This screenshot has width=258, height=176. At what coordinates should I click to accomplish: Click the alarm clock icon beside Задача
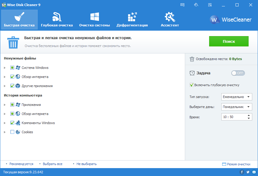click(192, 73)
